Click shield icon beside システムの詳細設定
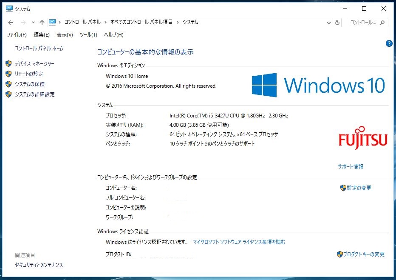This screenshot has height=280, width=396. [8, 94]
